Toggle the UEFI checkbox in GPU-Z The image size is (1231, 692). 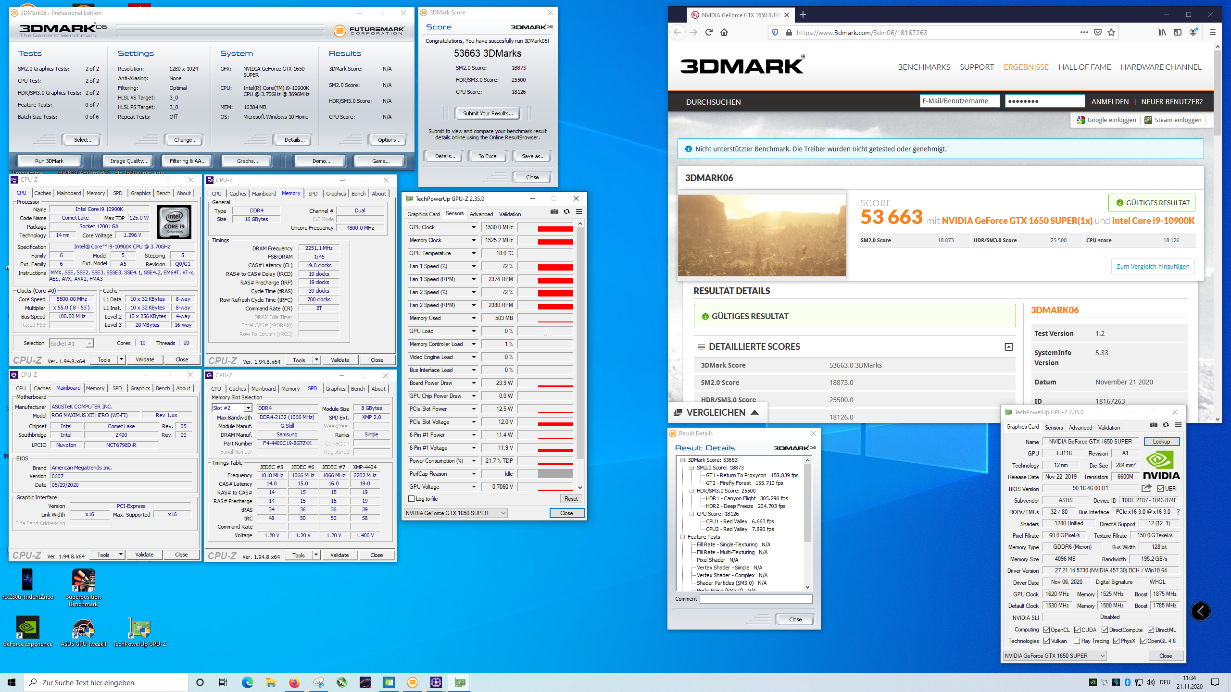coord(1160,488)
